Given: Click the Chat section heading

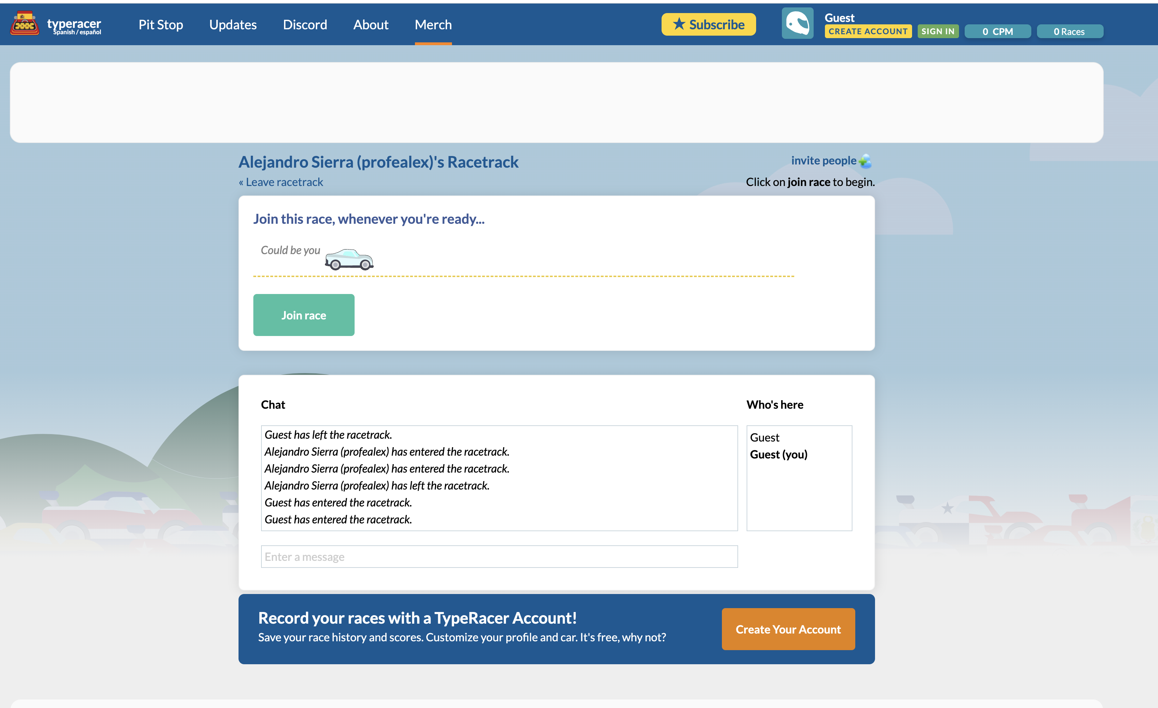Looking at the screenshot, I should click(273, 405).
